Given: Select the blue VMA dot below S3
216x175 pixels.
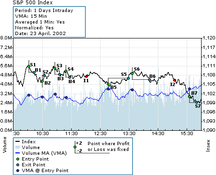Looking at the screenshot, I should (55, 94).
